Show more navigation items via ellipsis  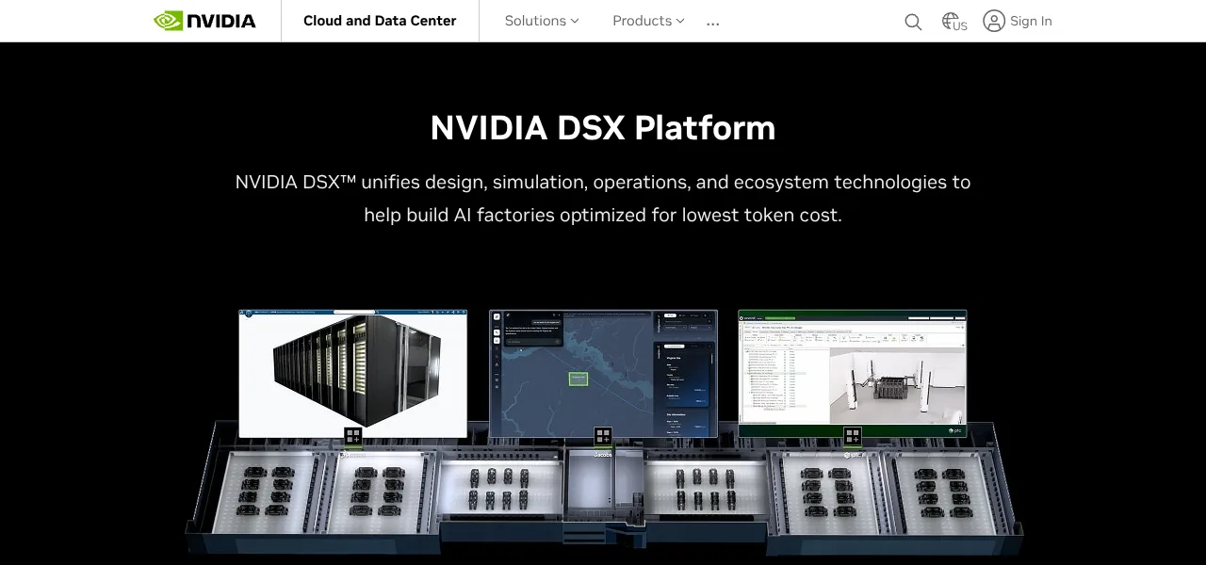pos(712,23)
